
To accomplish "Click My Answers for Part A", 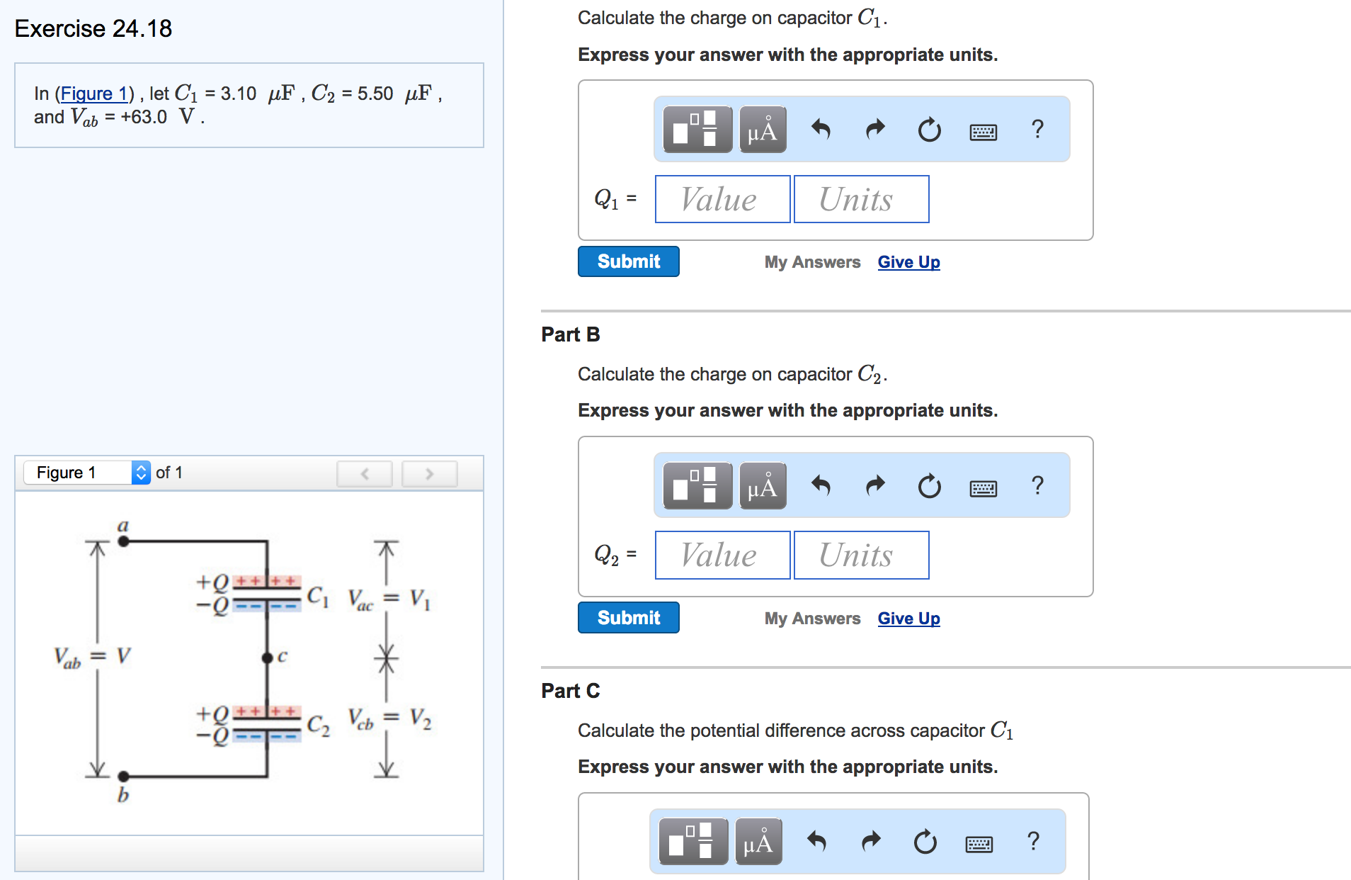I will tap(811, 261).
